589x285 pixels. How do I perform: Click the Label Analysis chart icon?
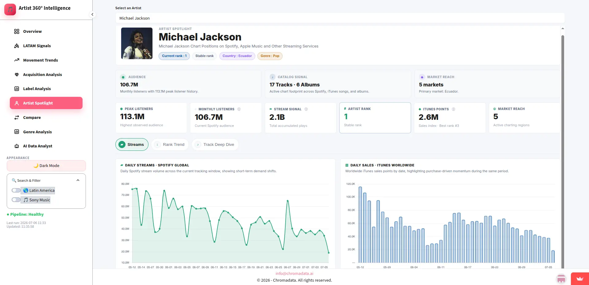pyautogui.click(x=17, y=89)
